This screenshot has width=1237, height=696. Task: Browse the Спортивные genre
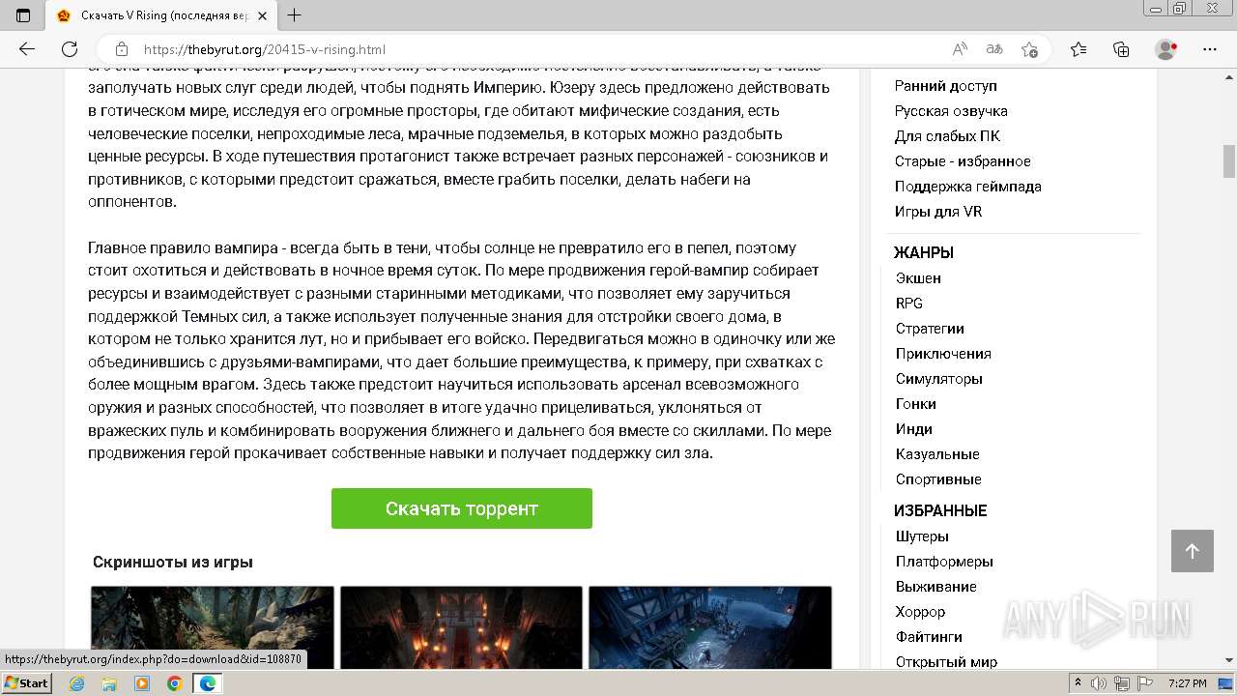pyautogui.click(x=938, y=479)
